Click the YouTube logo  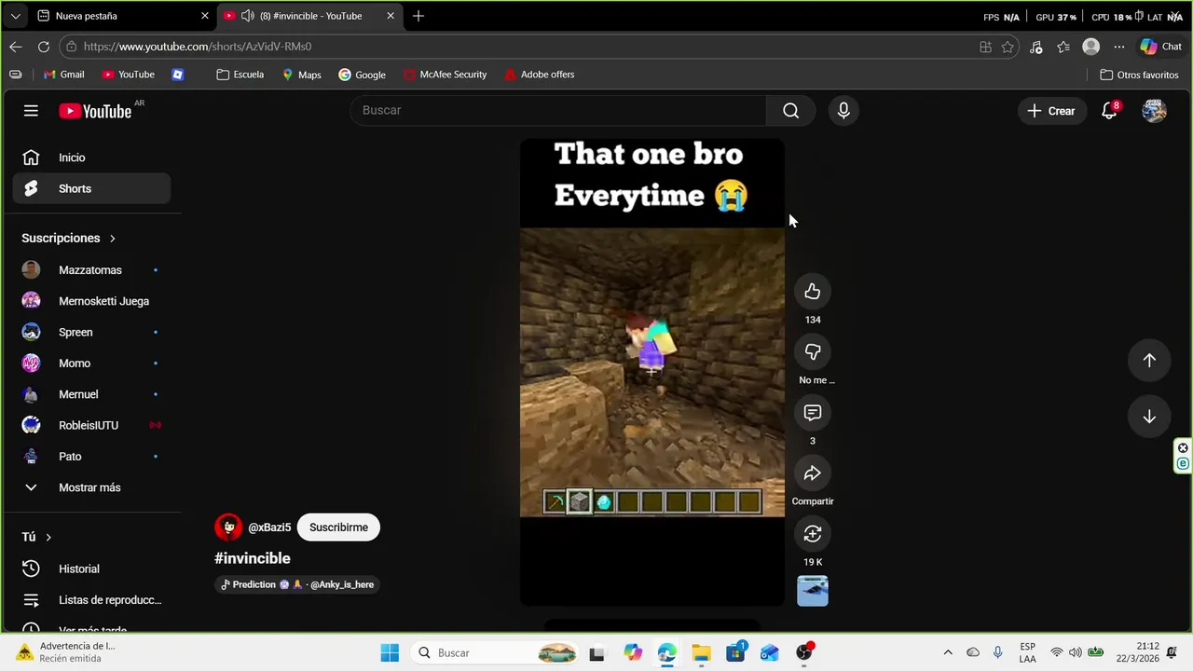pos(95,111)
